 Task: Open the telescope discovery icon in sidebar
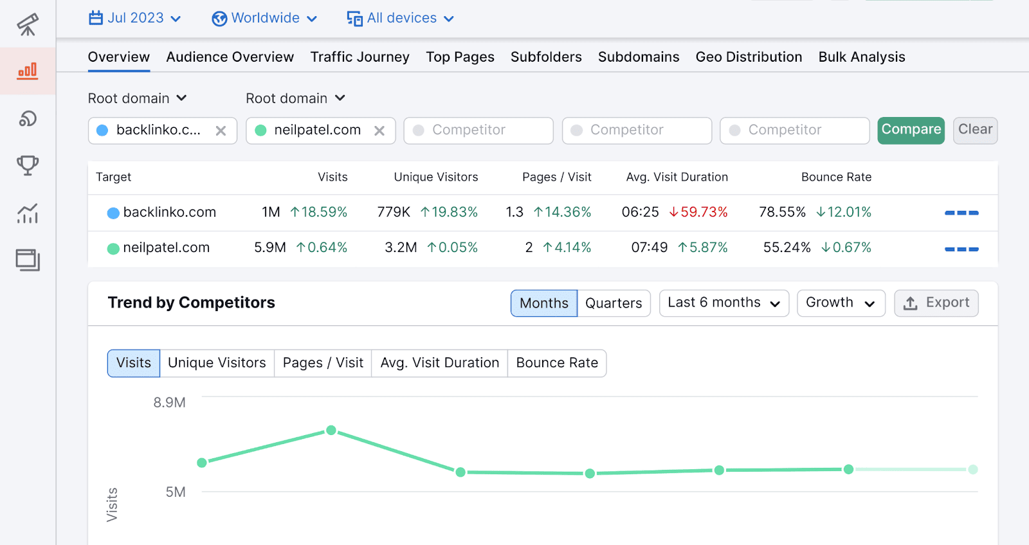click(28, 24)
